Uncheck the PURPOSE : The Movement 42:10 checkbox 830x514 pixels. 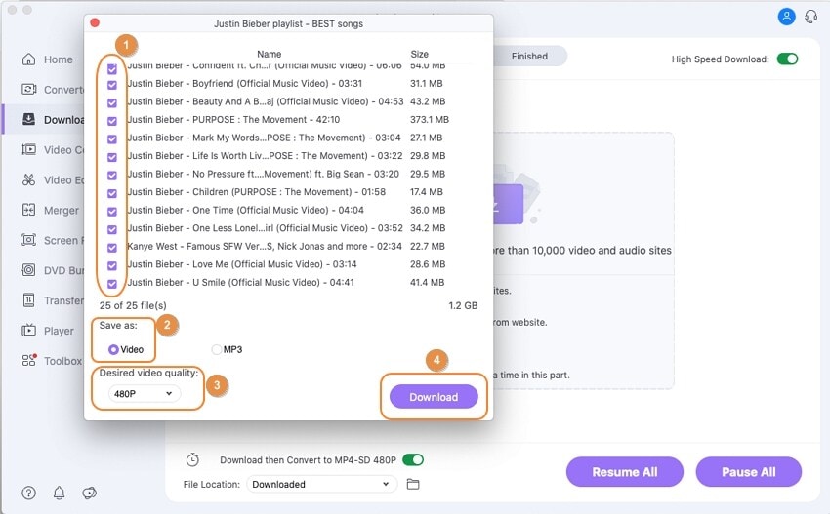(x=111, y=121)
